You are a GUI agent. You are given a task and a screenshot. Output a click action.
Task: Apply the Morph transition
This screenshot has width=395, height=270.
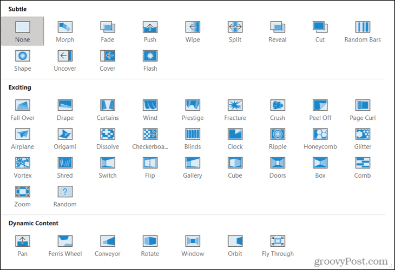65,31
